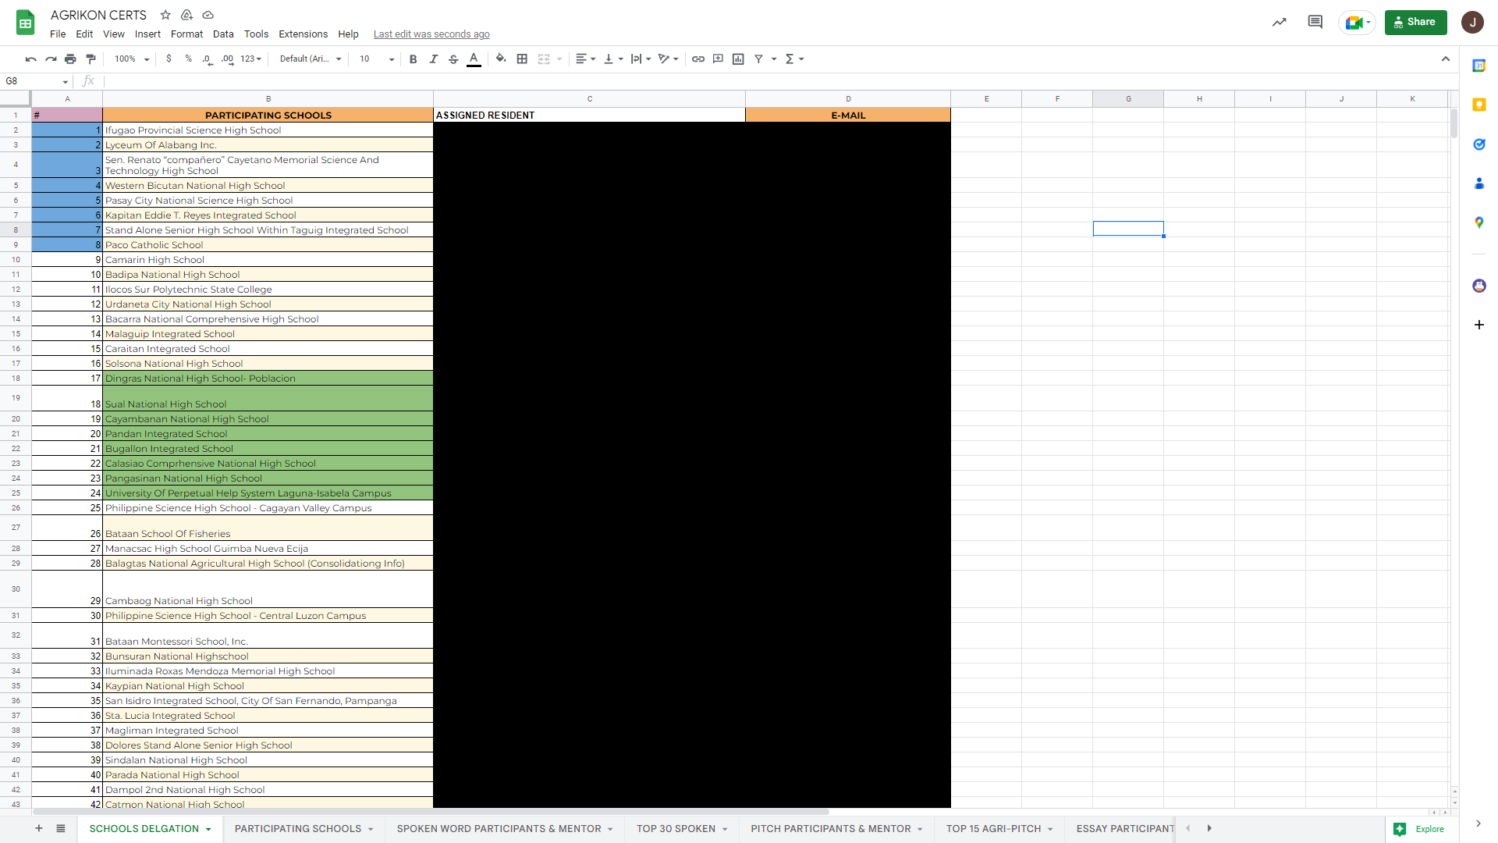Open Google Keep side panel icon

pyautogui.click(x=1478, y=105)
